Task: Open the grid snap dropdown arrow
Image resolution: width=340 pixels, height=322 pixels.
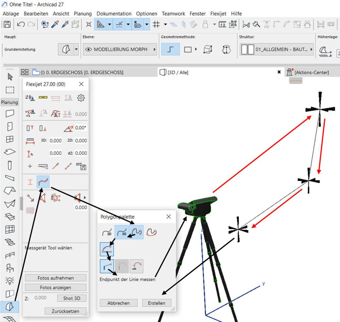Action: click(x=165, y=24)
